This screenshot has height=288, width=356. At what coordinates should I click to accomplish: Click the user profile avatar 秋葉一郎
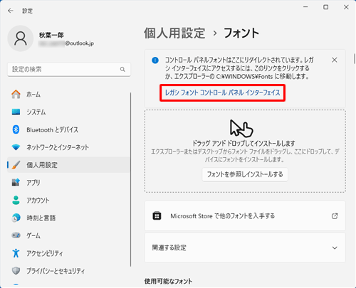(x=21, y=38)
